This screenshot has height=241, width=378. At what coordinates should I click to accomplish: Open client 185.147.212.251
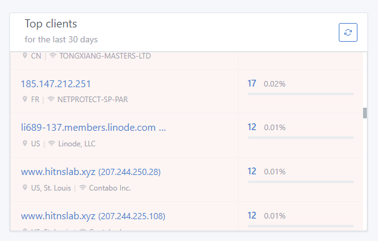click(55, 84)
